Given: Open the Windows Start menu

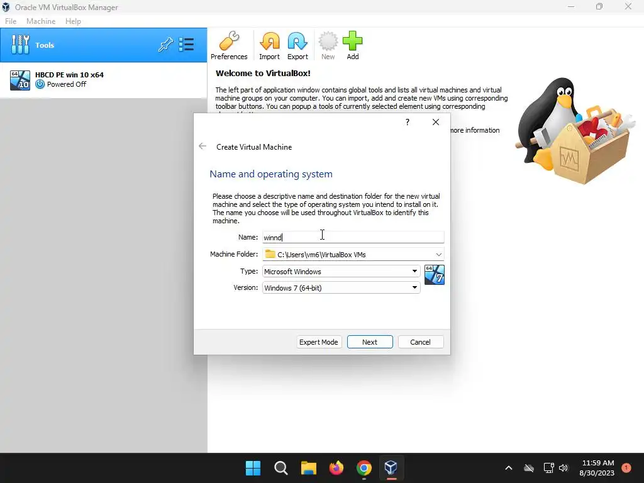Looking at the screenshot, I should 253,468.
